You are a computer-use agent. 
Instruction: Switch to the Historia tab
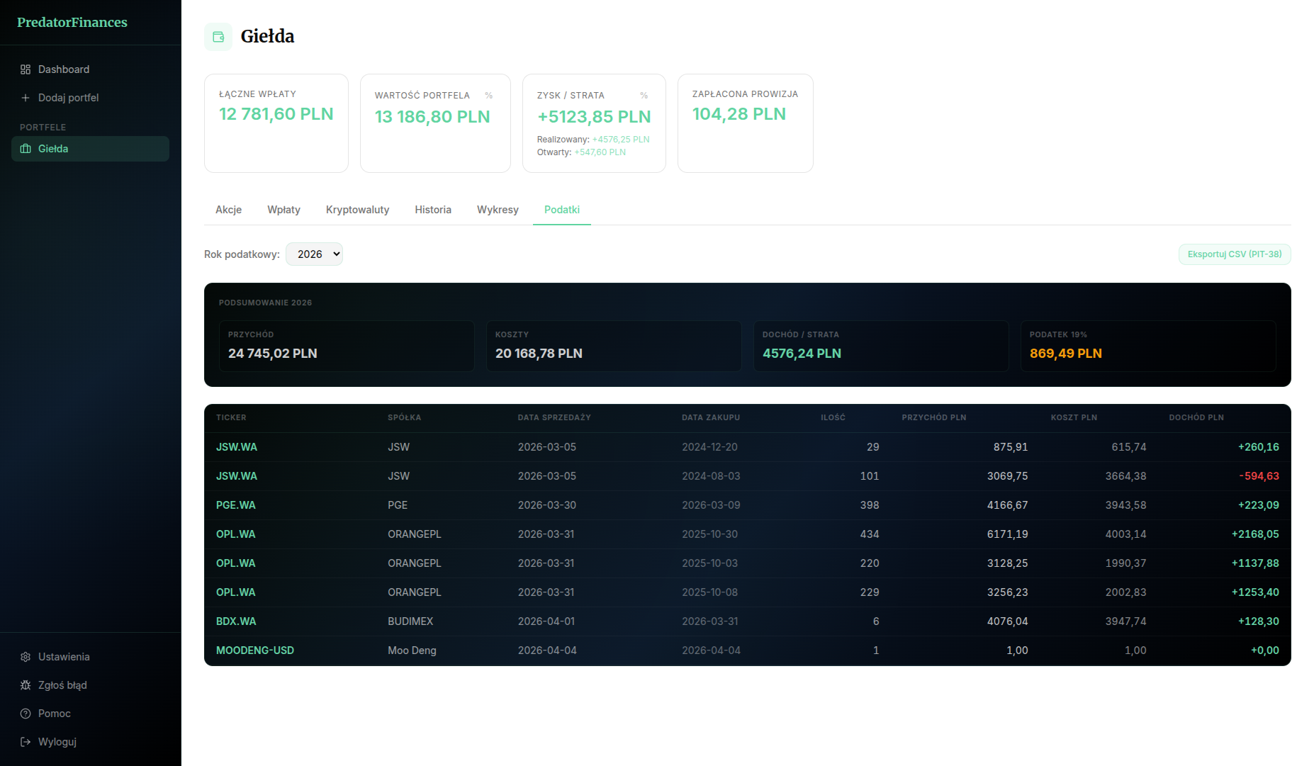coord(432,210)
